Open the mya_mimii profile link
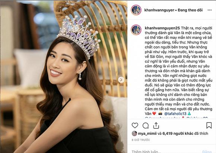Screen dimensions: 216x153 point(147,134)
